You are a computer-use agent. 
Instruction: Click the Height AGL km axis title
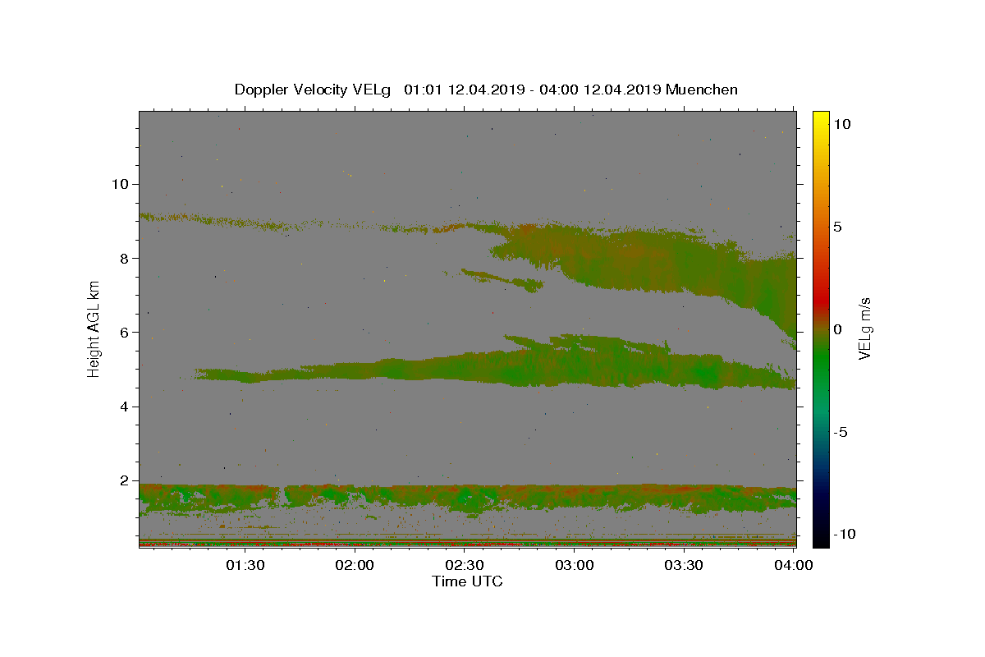[x=94, y=328]
